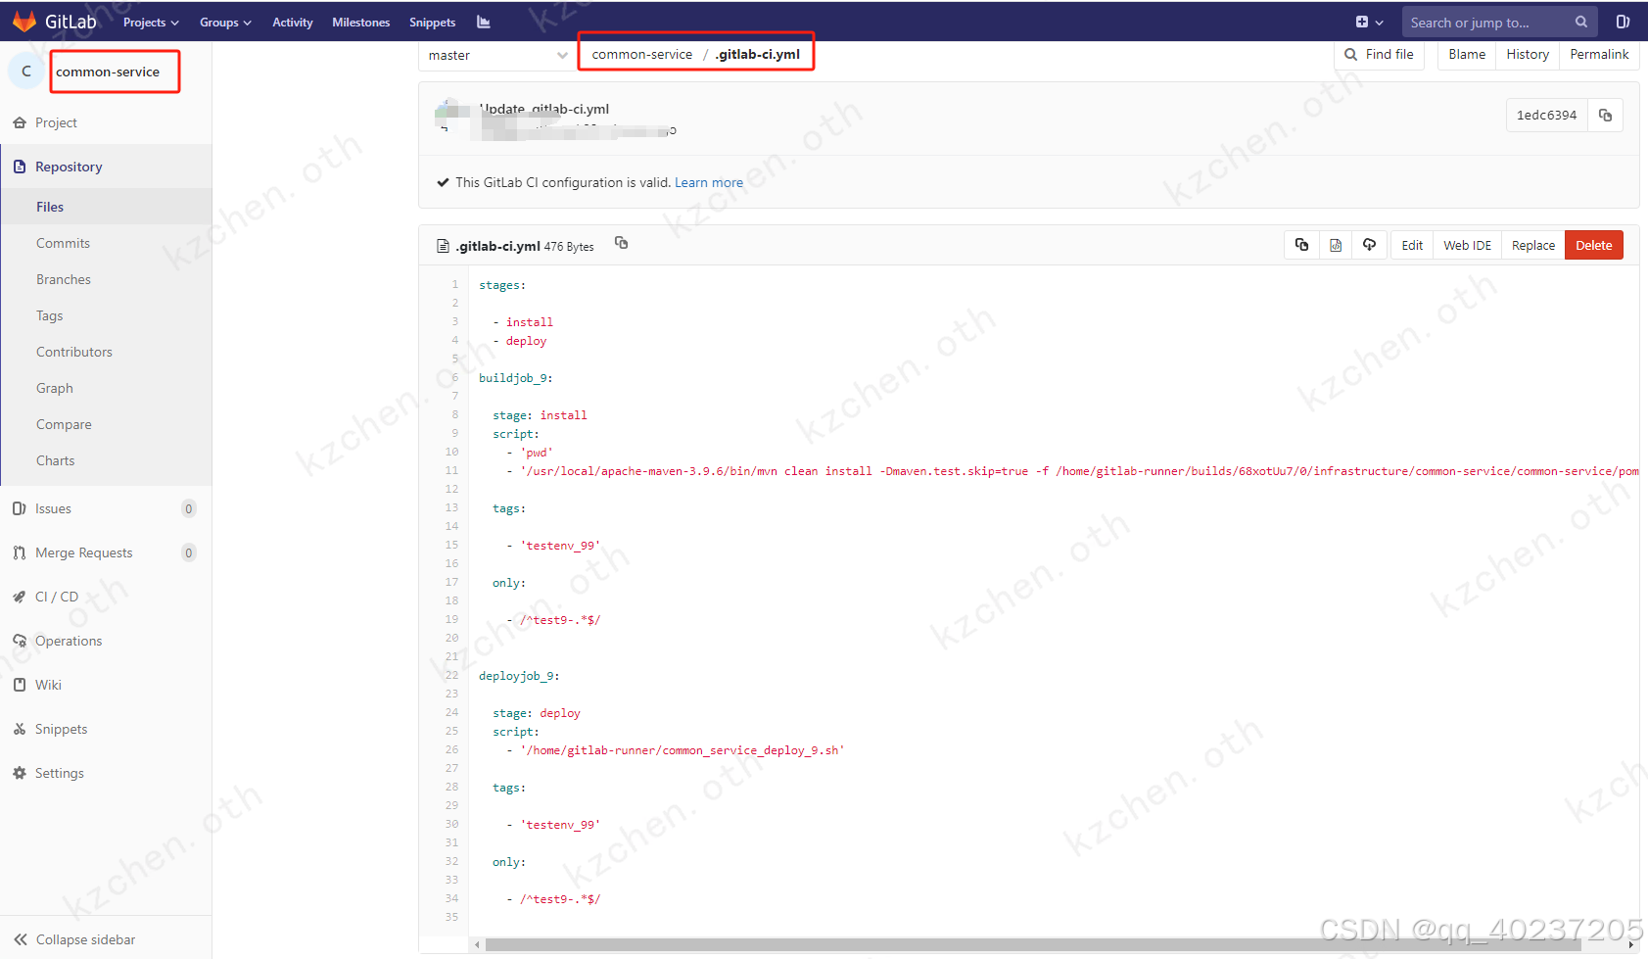
Task: Click the GitLab fox logo
Action: (24, 22)
